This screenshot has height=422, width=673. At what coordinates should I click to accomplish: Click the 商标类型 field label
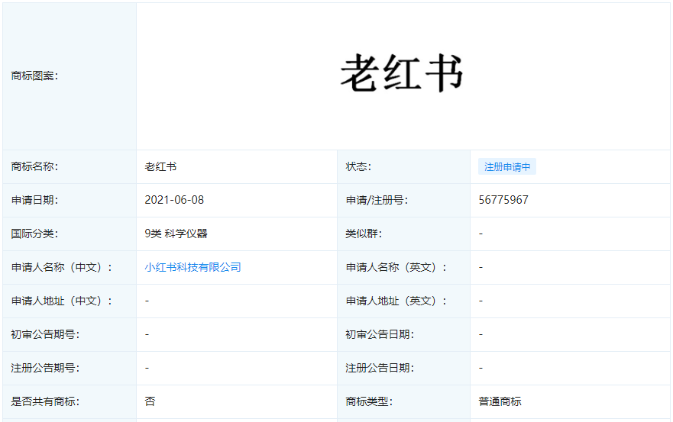[x=369, y=401]
